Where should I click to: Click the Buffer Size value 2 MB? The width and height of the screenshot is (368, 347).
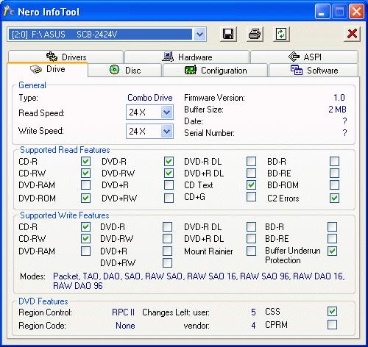[337, 110]
